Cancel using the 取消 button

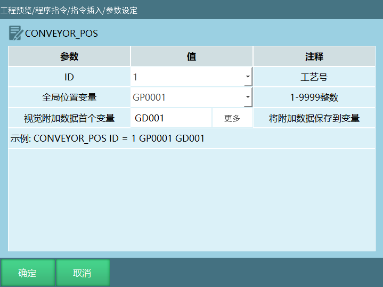pos(82,273)
